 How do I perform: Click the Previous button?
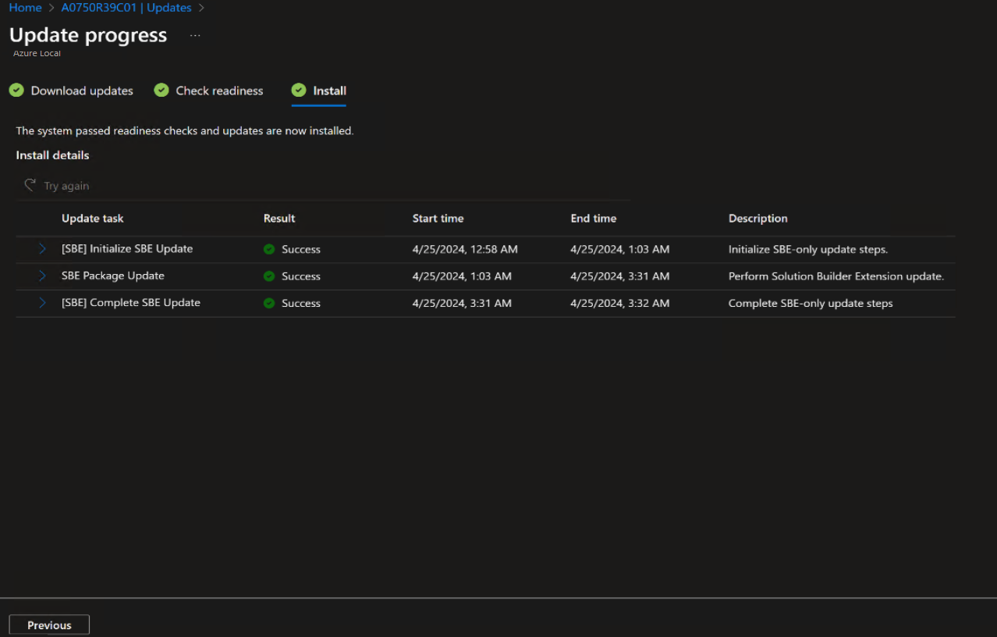click(x=49, y=625)
